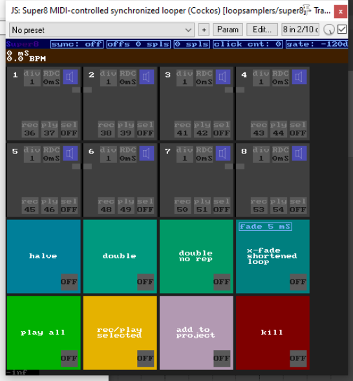This screenshot has height=381, width=353.
Task: Click ply note 42 on loop 3
Action: click(202, 129)
